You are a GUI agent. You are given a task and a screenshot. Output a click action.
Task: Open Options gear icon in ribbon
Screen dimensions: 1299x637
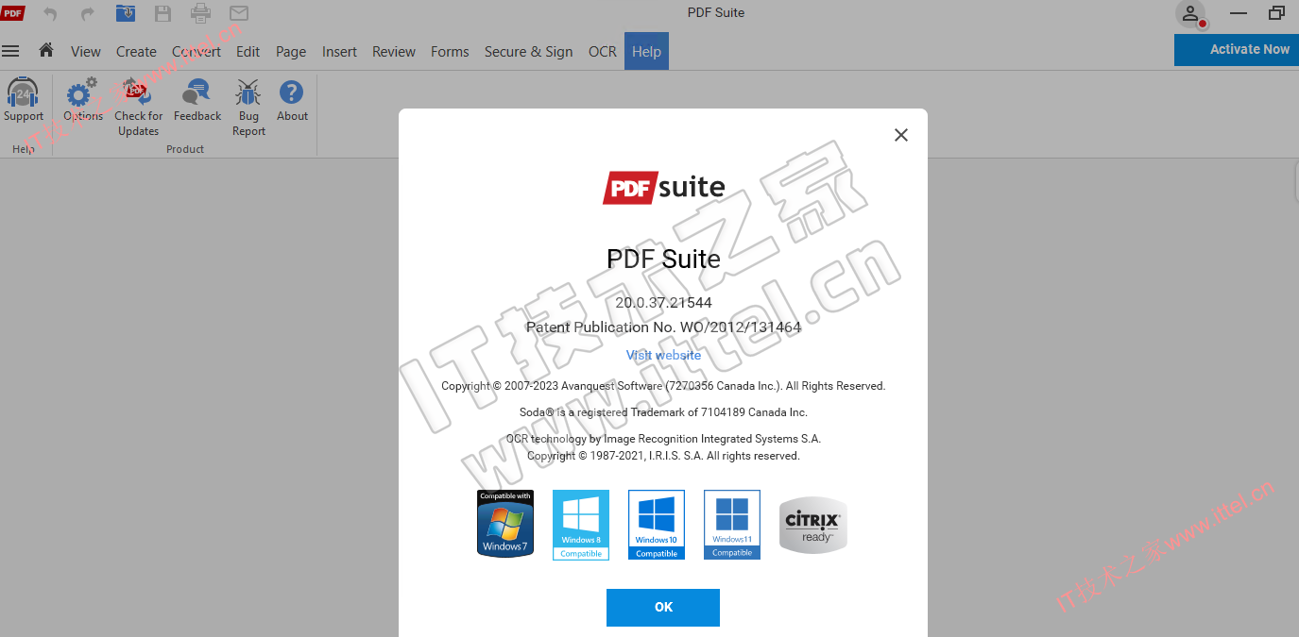click(x=82, y=93)
